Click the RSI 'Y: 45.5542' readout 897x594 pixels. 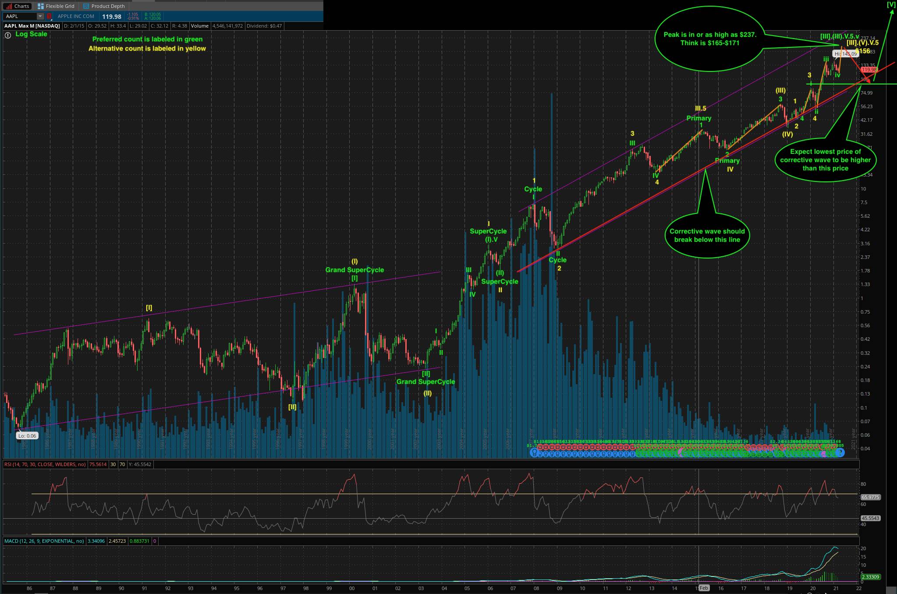point(140,464)
